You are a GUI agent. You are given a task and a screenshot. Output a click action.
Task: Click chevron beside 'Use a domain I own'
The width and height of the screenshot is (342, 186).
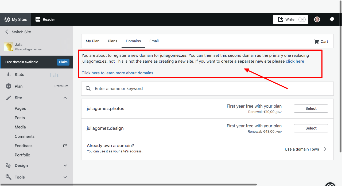point(325,149)
